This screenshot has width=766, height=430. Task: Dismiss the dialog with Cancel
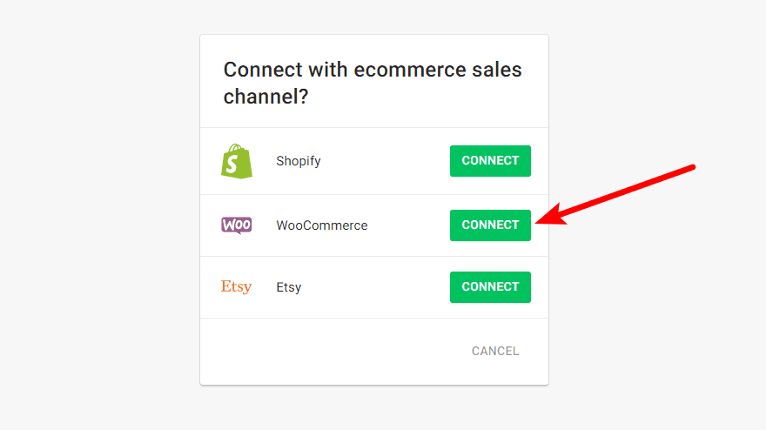click(495, 352)
